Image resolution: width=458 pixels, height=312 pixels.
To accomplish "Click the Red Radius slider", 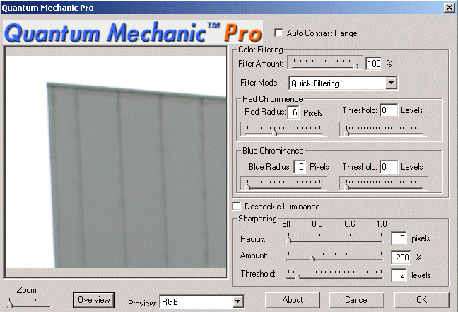I will [x=283, y=129].
